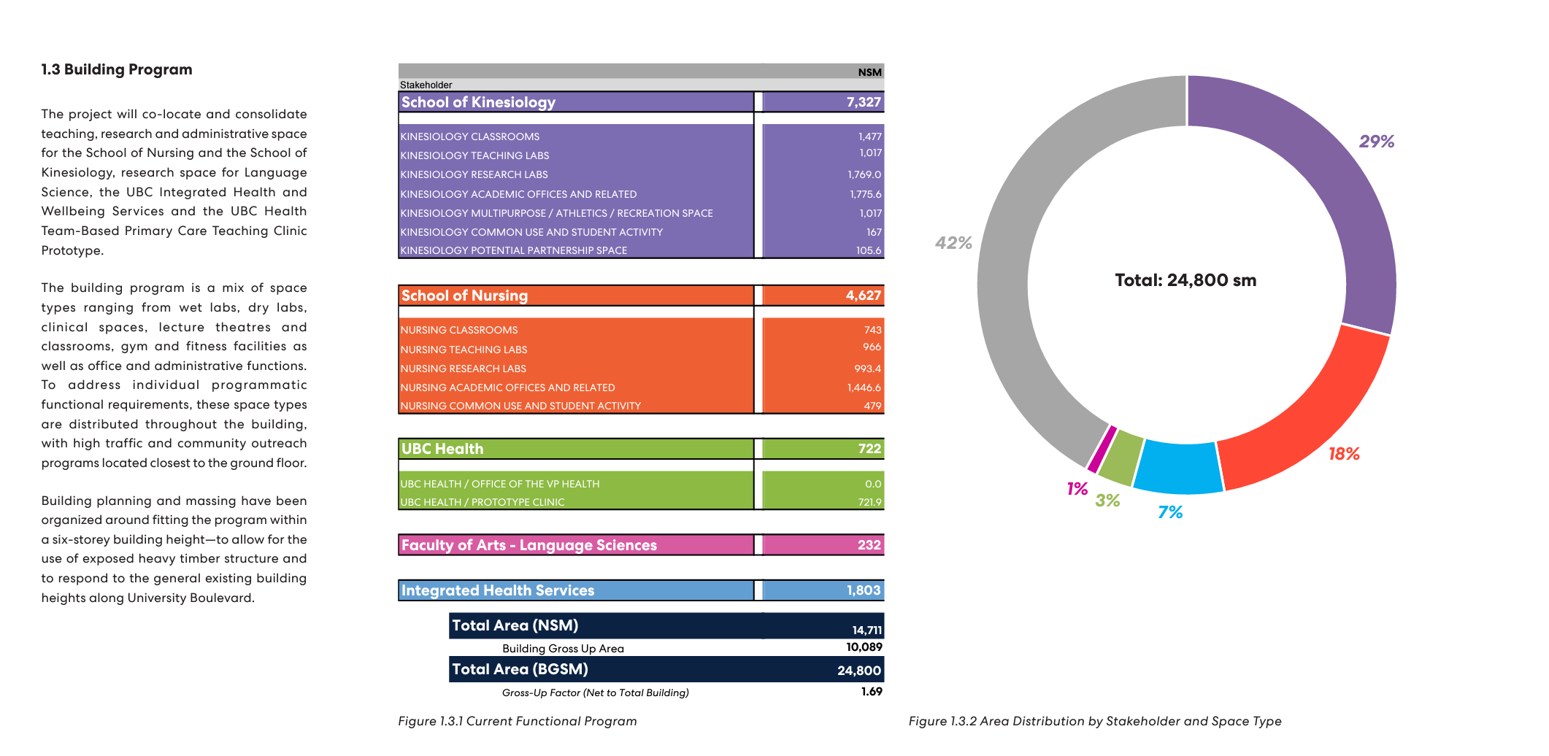Viewport: 1549px width, 756px height.
Task: Select the gross up value 10,089
Action: point(864,647)
